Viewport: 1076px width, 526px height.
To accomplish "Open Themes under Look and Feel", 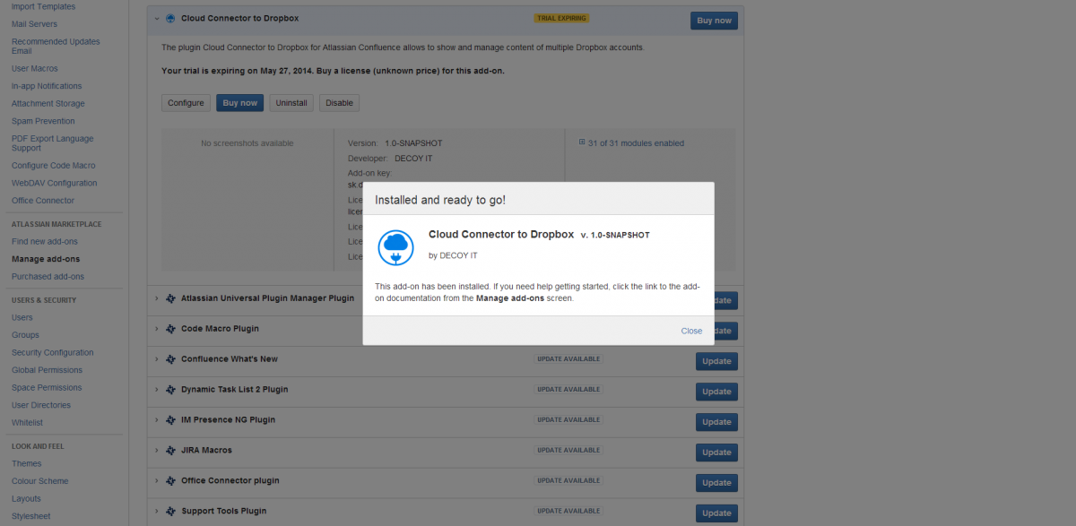I will (x=26, y=463).
